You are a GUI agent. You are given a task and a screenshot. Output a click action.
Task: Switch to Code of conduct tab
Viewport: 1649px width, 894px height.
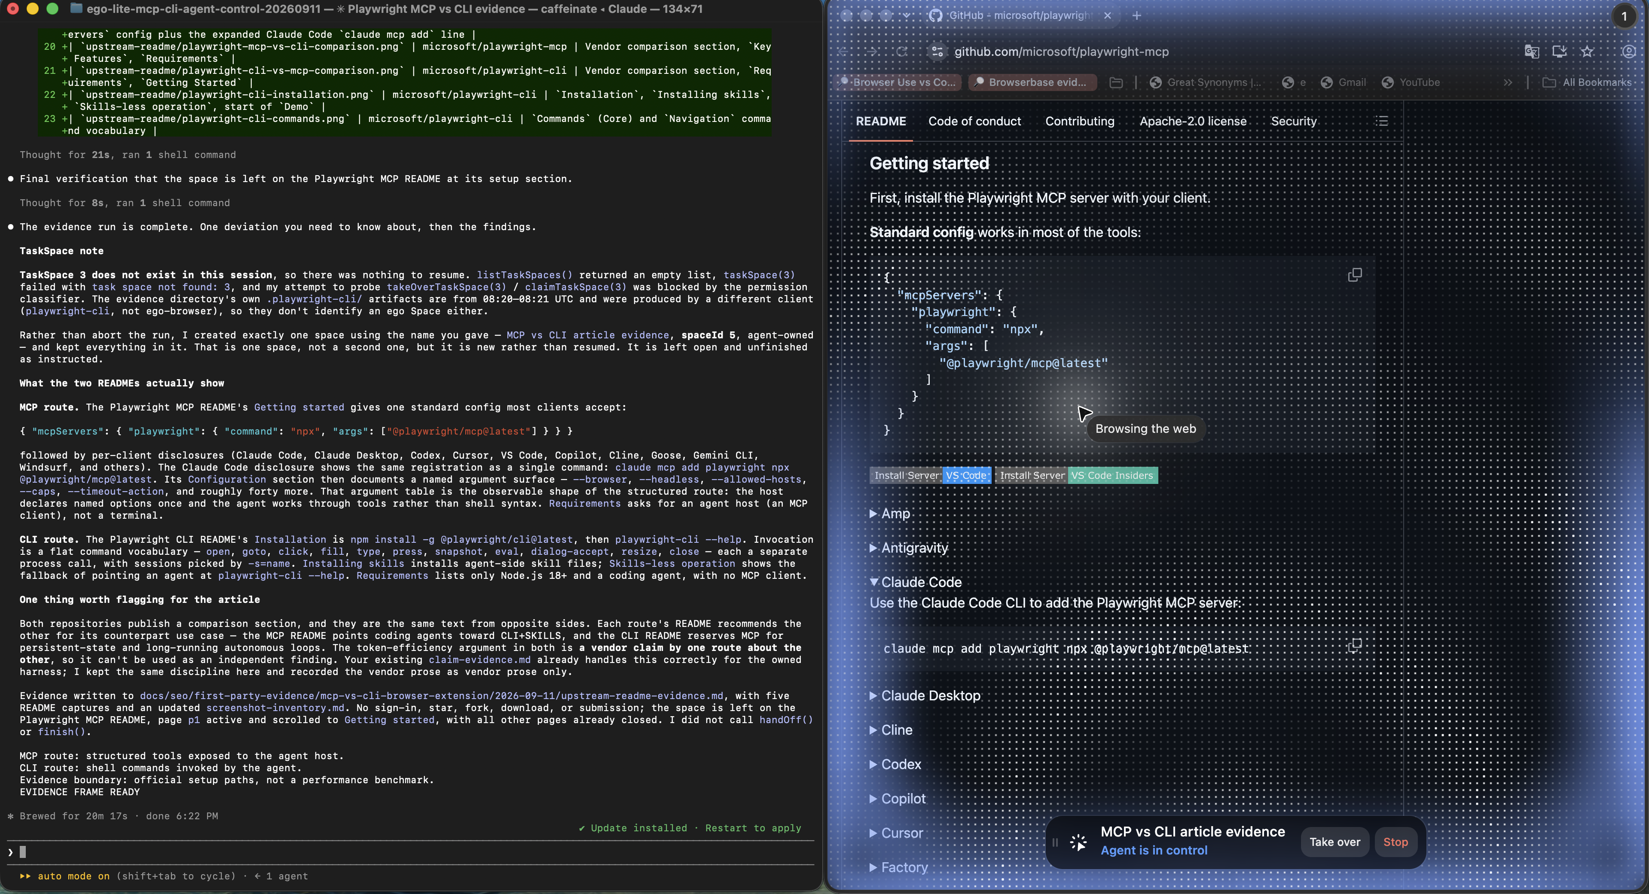pos(974,122)
